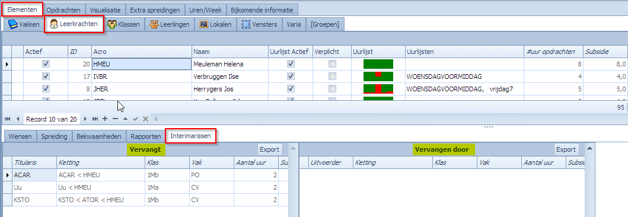Screen dimensions: 628x217
Task: Click the edit record triangle icon
Action: (x=125, y=119)
